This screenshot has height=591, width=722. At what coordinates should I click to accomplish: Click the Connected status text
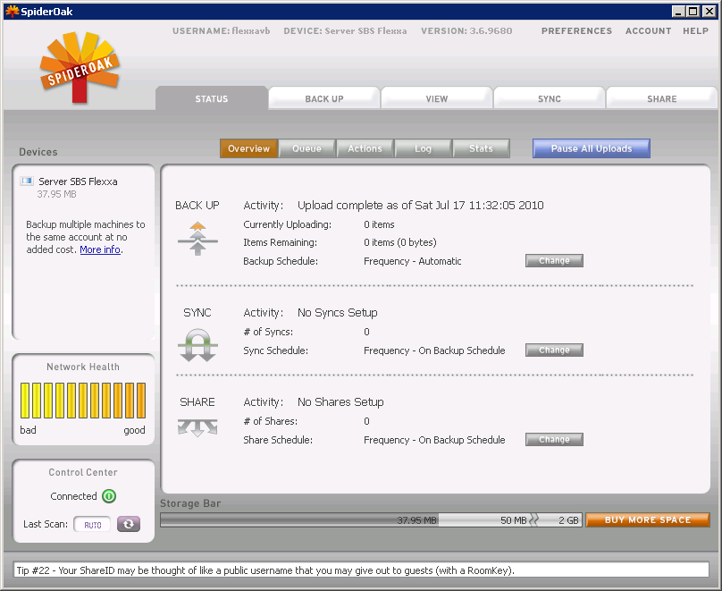(73, 496)
